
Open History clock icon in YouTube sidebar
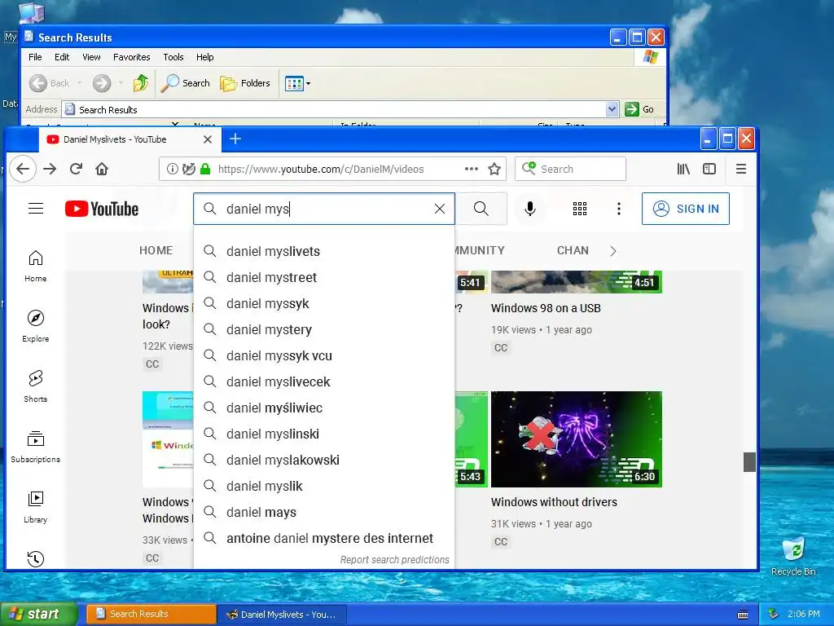point(36,558)
